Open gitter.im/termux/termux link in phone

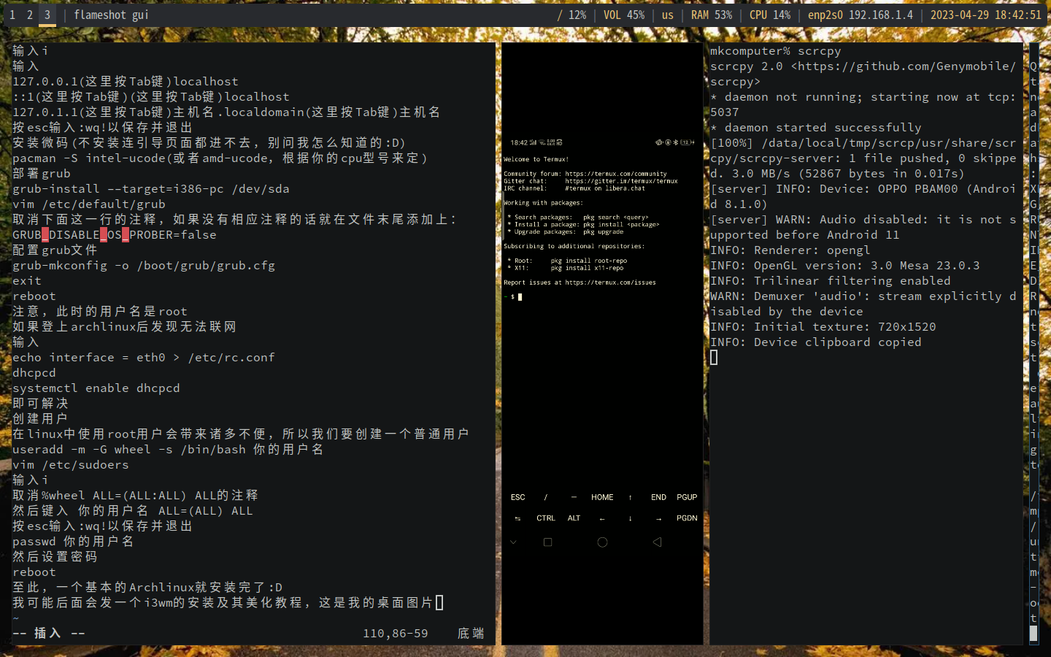tap(621, 181)
